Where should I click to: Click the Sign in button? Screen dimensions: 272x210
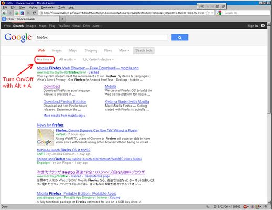tap(253, 26)
